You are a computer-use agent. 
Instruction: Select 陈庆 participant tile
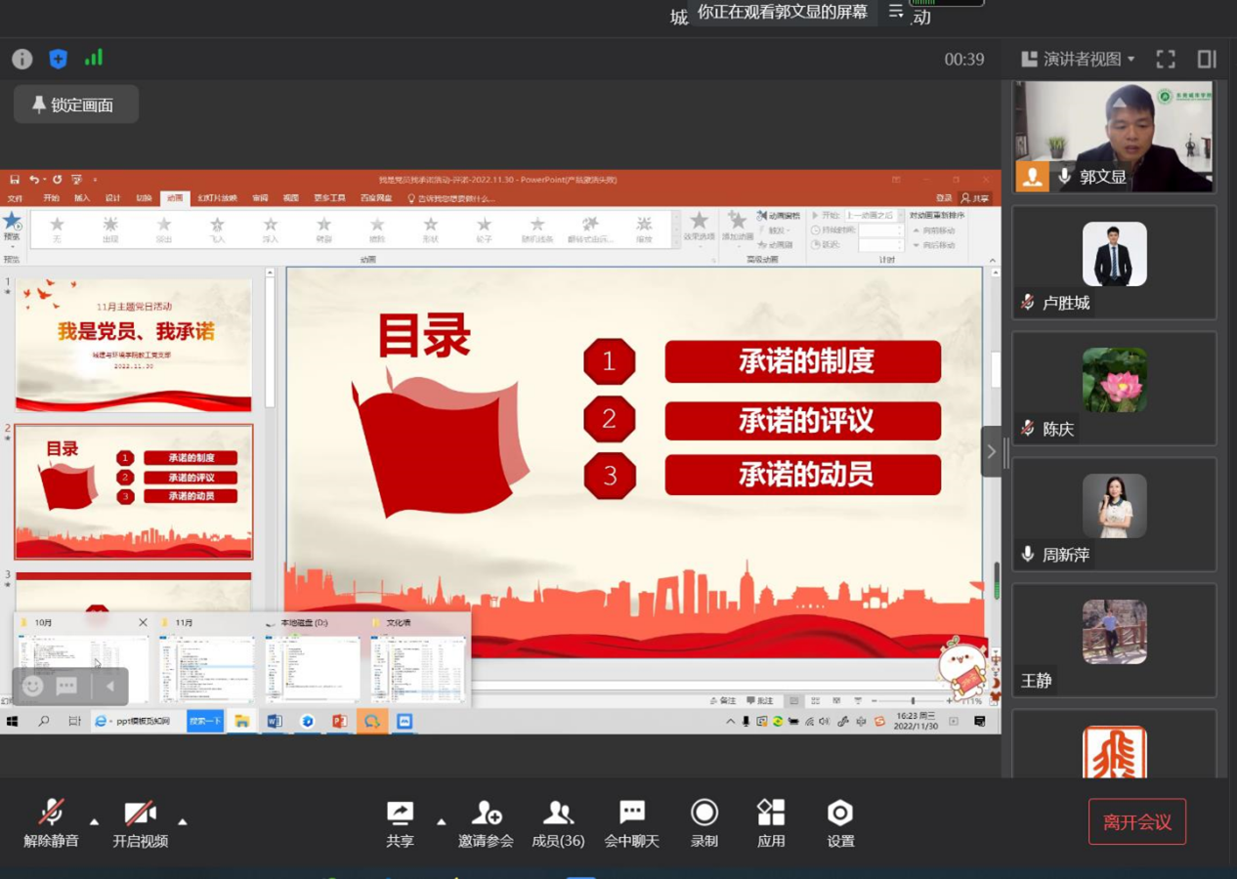point(1114,388)
